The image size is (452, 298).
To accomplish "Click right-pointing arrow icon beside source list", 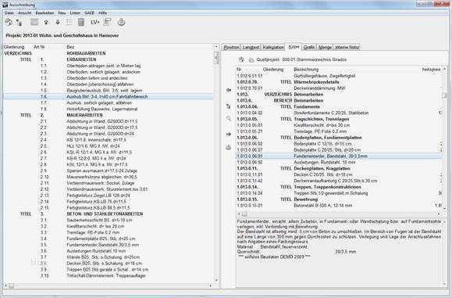I will (229, 135).
